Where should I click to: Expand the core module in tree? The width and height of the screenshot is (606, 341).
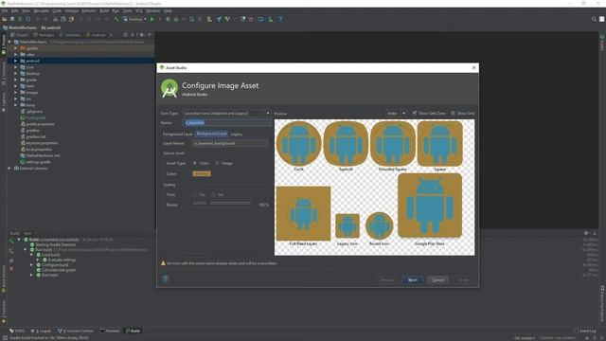coord(15,67)
